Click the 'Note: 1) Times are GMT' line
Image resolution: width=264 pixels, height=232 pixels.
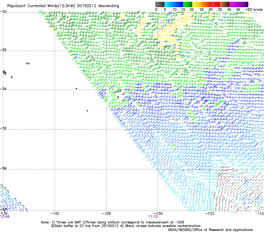coord(112,222)
